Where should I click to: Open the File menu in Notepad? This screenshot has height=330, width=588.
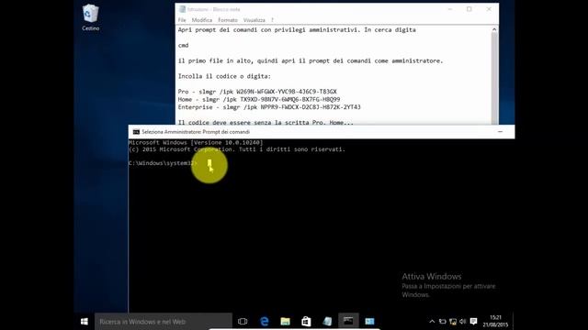coord(182,20)
